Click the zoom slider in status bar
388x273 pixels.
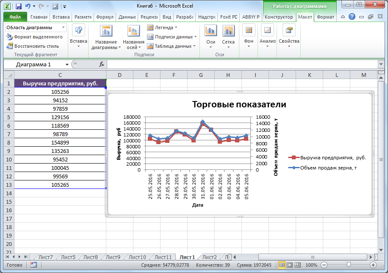(x=348, y=265)
